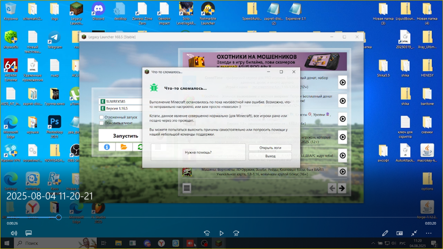Open the Legacy Launcher info icon
Screen dimensions: 443x249
(107, 147)
